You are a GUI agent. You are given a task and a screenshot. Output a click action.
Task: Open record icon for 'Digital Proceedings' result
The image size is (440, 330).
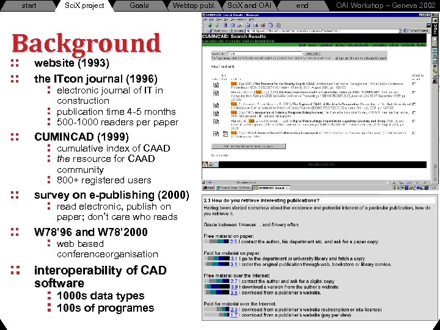pyautogui.click(x=216, y=122)
